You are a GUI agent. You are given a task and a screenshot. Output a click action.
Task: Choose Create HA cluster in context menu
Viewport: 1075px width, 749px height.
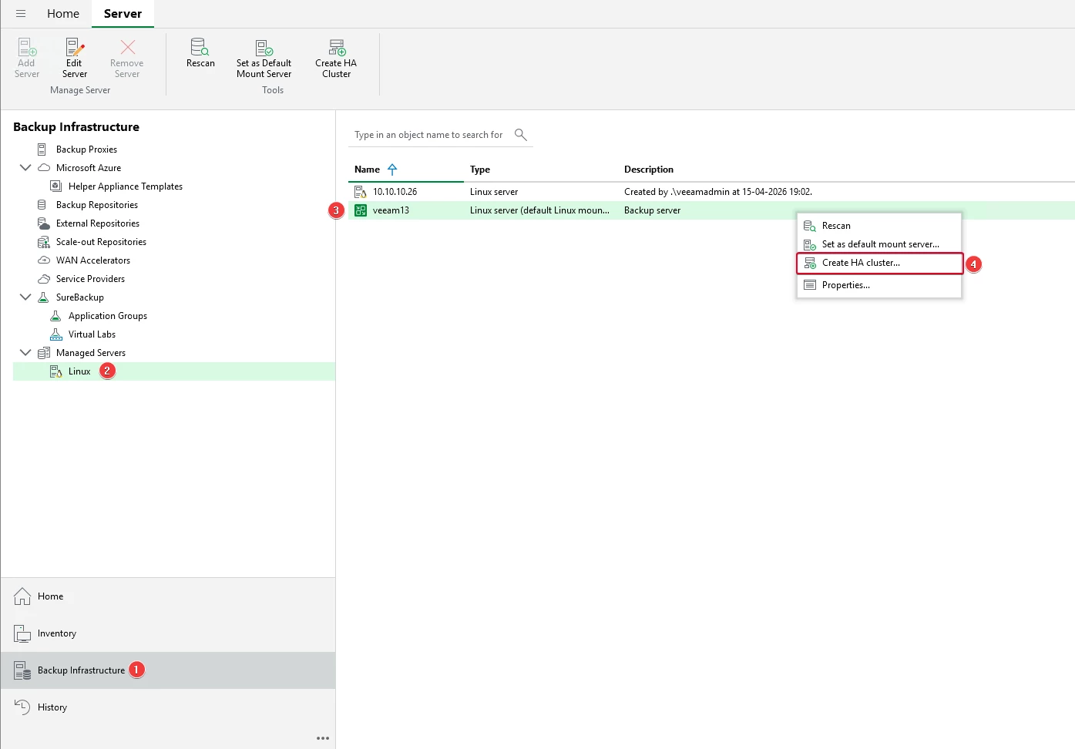pyautogui.click(x=879, y=263)
